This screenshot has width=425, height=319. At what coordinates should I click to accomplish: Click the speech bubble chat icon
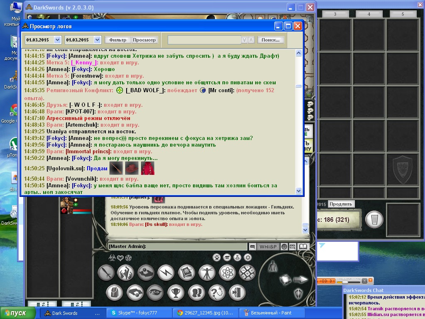click(x=252, y=247)
